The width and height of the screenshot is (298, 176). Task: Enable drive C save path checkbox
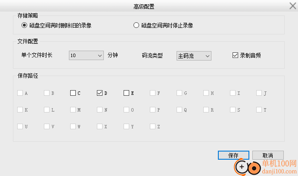(73, 93)
